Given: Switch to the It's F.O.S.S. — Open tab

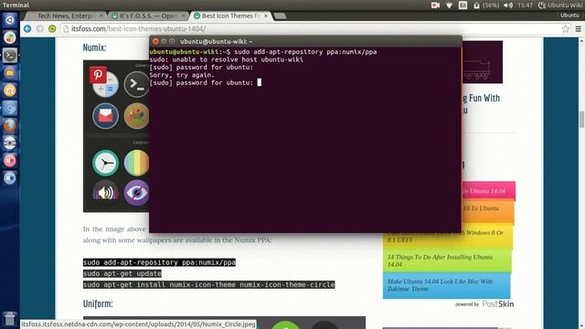Looking at the screenshot, I should coord(148,16).
